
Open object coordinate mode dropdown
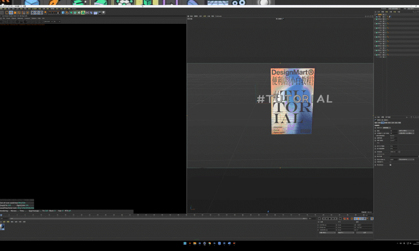click(327, 233)
